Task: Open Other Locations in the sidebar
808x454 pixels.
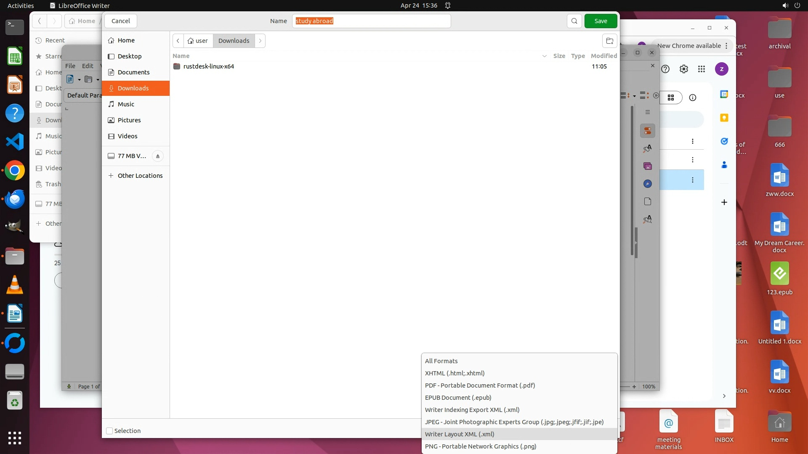Action: (140, 176)
